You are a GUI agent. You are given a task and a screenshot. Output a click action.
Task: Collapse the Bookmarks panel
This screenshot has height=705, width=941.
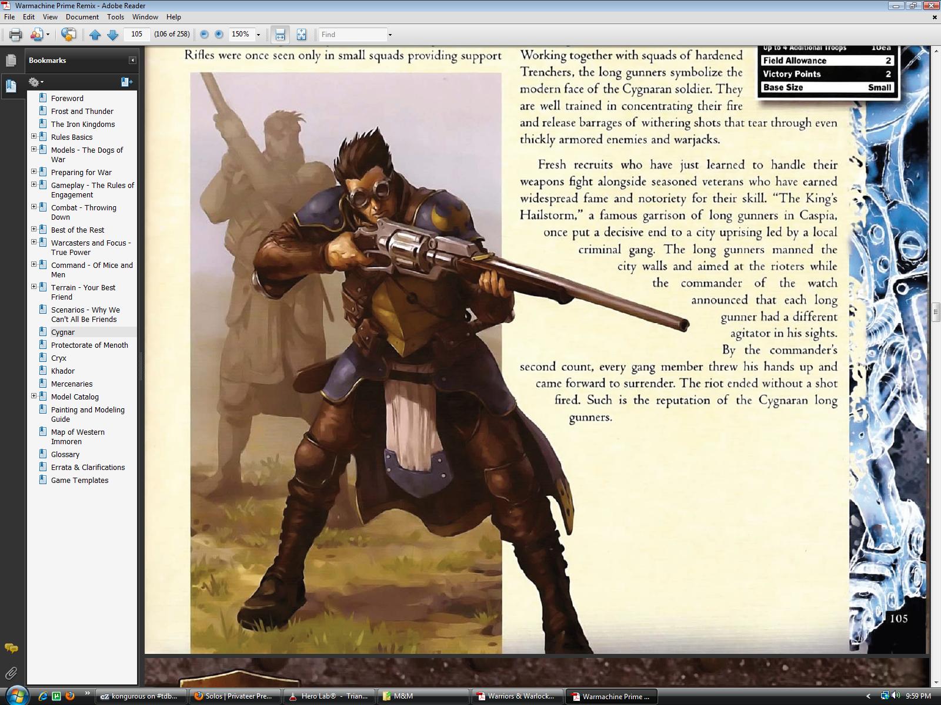click(x=132, y=61)
